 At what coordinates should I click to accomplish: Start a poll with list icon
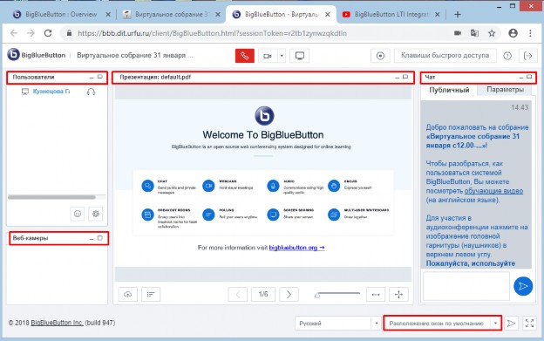[x=151, y=295]
